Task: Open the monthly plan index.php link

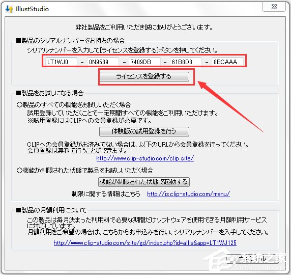Action: 145,243
